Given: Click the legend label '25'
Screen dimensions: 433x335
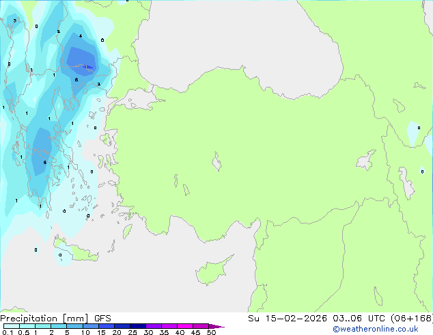Looking at the screenshot, I should click(x=132, y=332).
